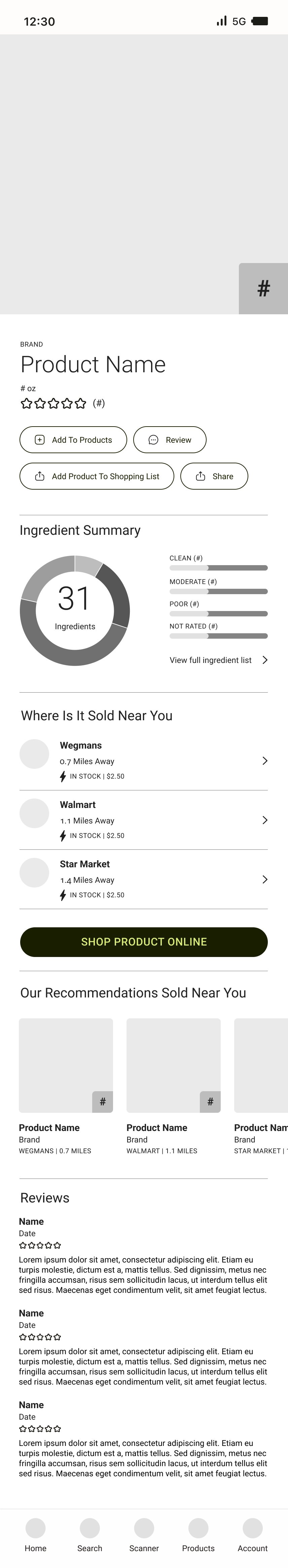
Task: Tap SHOP PRODUCT ONLINE button
Action: point(144,942)
